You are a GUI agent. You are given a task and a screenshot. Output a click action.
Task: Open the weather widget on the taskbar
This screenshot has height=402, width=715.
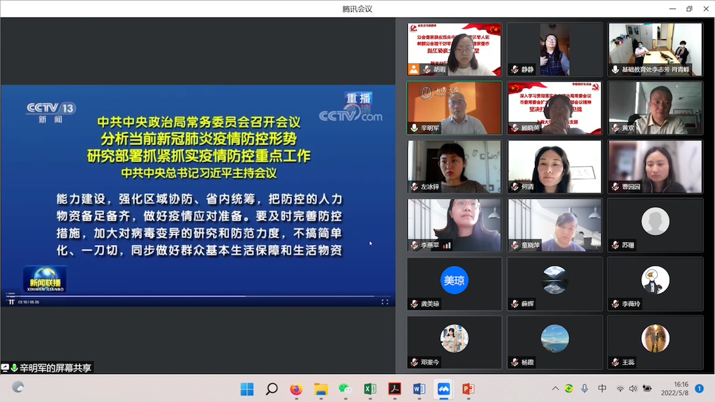[x=19, y=387]
